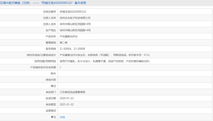213x121 pixels.
Task: Click the label 注册人住所
Action: [x=49, y=24]
